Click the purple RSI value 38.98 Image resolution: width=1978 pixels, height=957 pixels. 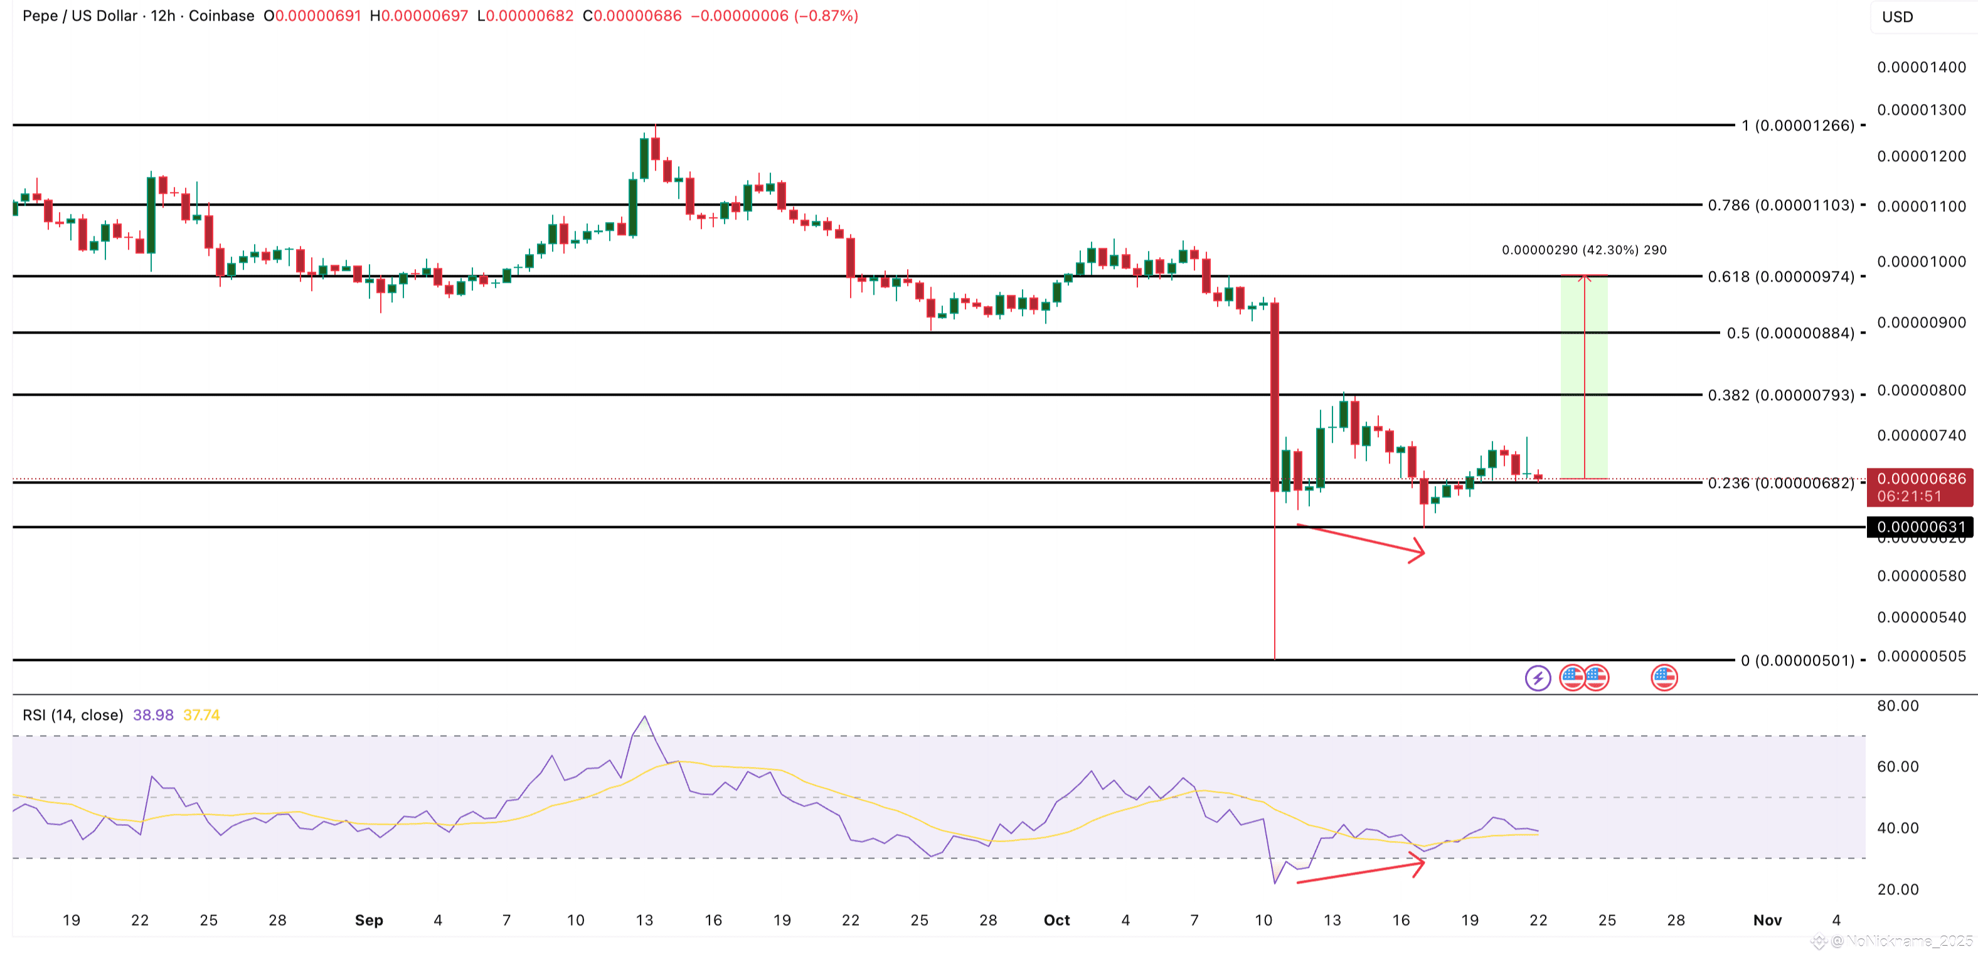[x=153, y=714]
